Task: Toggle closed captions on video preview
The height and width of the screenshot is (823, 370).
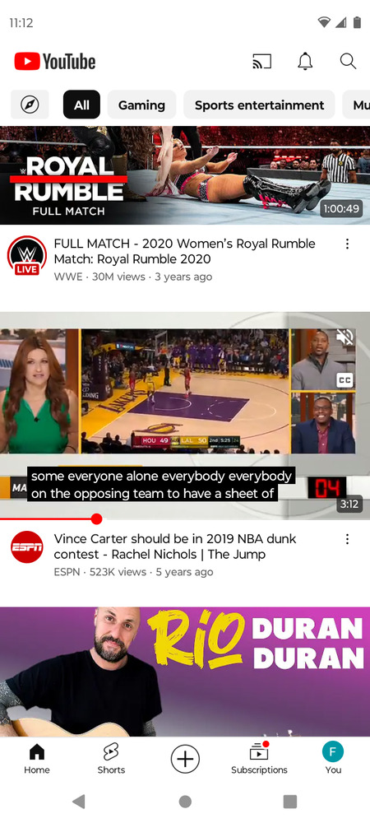Action: pyautogui.click(x=345, y=379)
